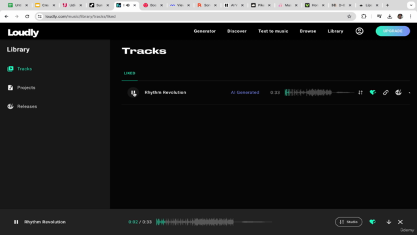Switch to the Pik browser tab

(x=261, y=5)
